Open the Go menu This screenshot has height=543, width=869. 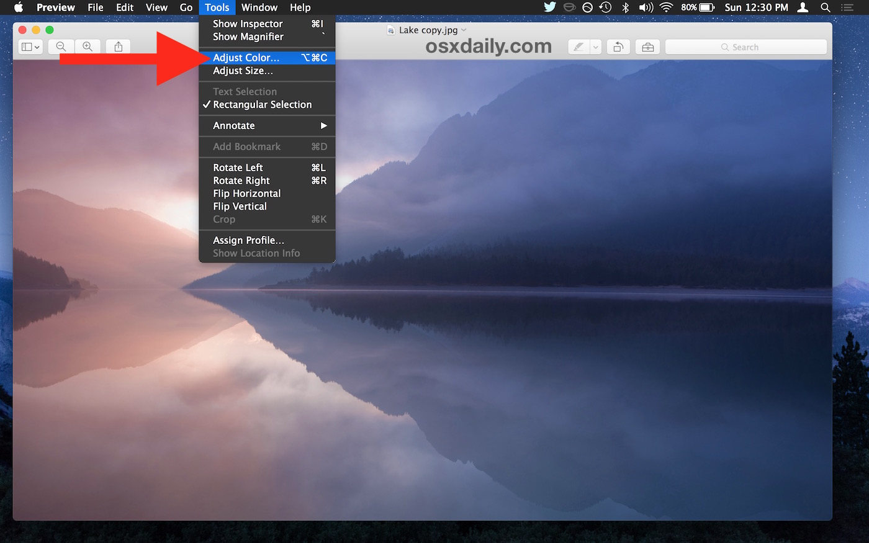tap(186, 7)
